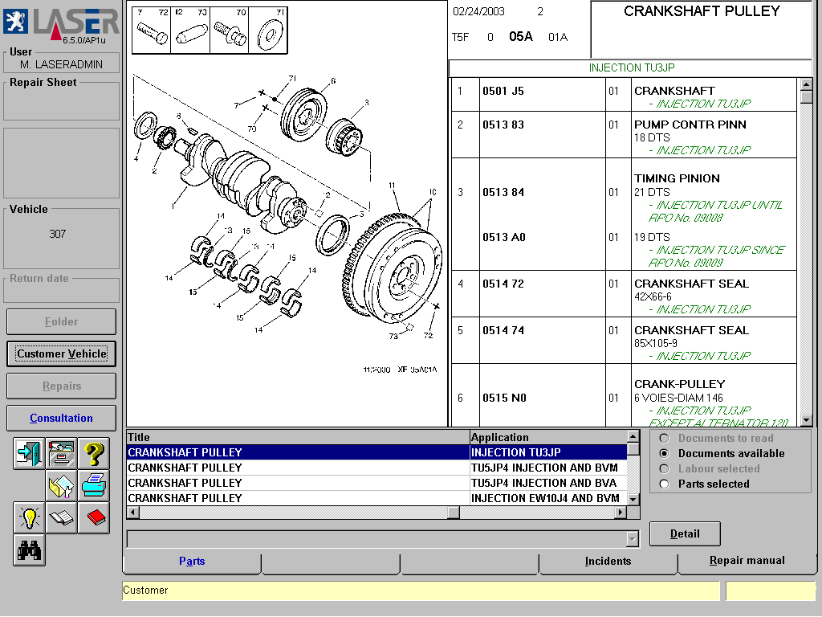Click the Title list scroll-down arrow
This screenshot has height=617, width=822.
coord(633,499)
